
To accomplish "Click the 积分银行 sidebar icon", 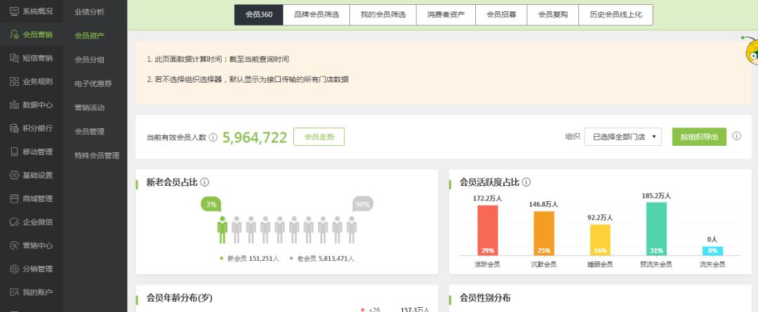I will click(x=15, y=128).
